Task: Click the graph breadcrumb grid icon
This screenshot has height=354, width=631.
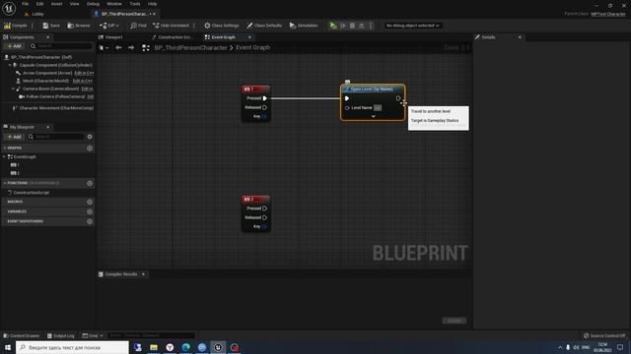Action: click(146, 48)
